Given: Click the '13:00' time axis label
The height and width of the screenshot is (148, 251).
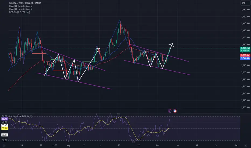Looking at the screenshot, I should point(55,145).
